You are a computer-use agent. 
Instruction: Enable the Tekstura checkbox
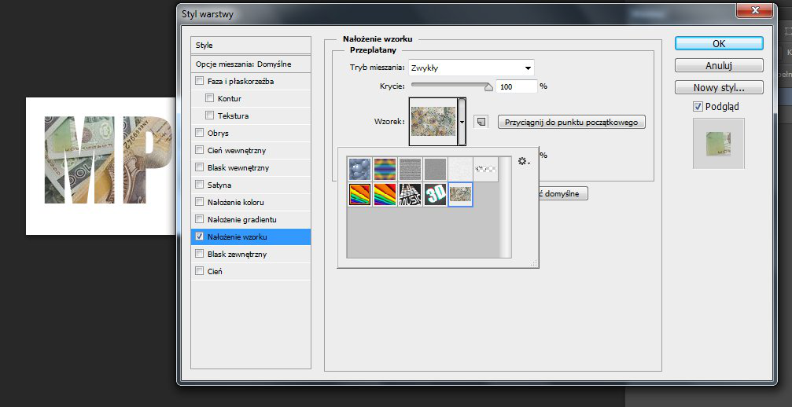(210, 115)
